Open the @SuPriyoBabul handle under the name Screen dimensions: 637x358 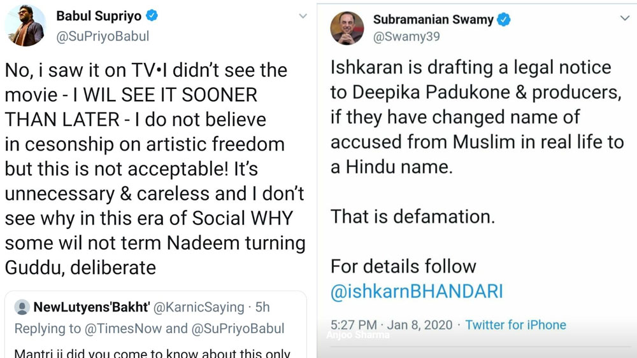point(103,36)
